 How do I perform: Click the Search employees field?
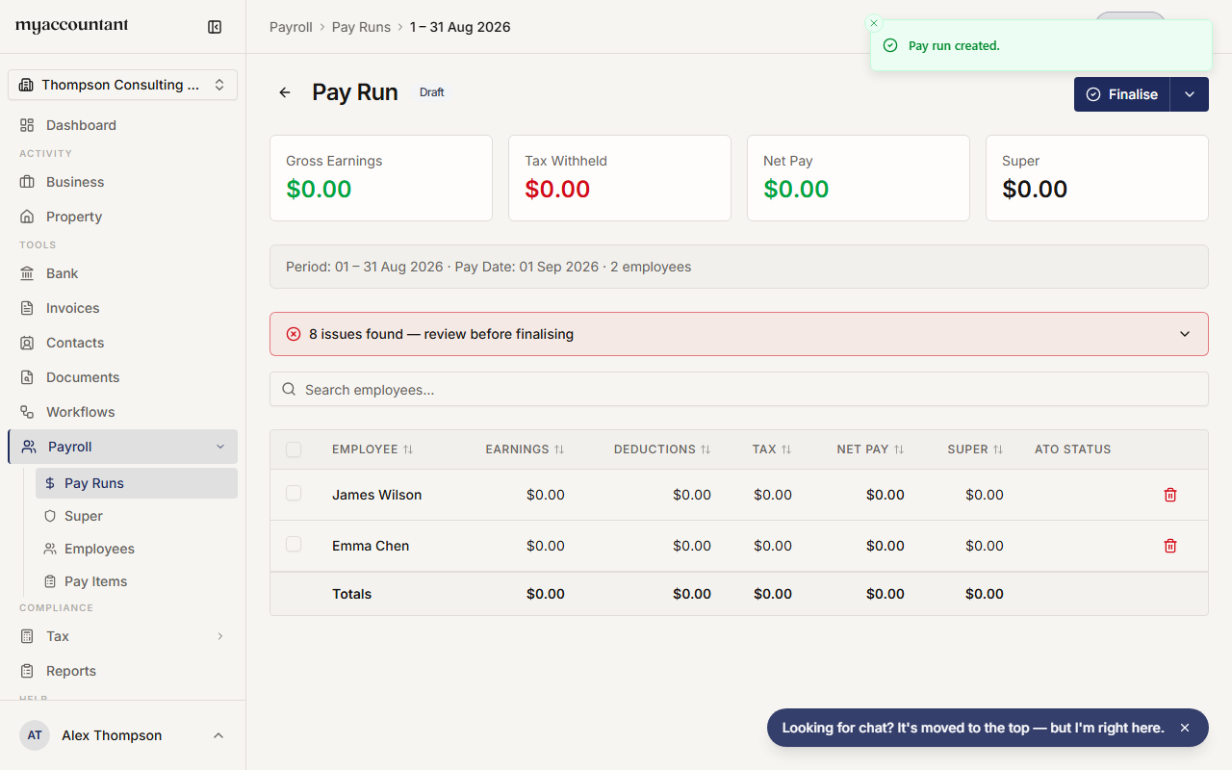point(739,390)
